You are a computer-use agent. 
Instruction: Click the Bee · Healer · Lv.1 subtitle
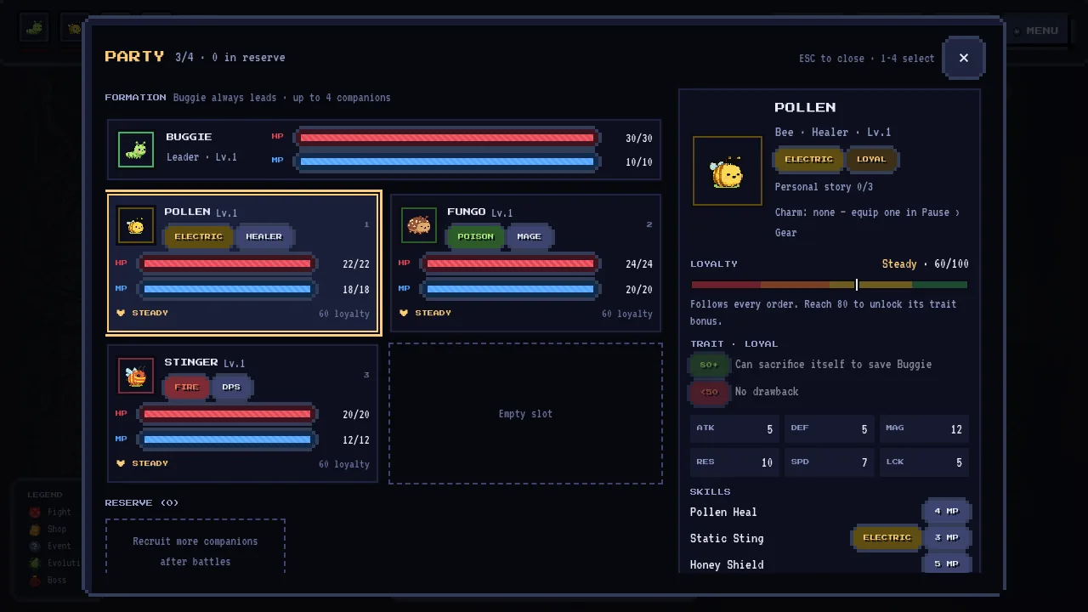[833, 133]
